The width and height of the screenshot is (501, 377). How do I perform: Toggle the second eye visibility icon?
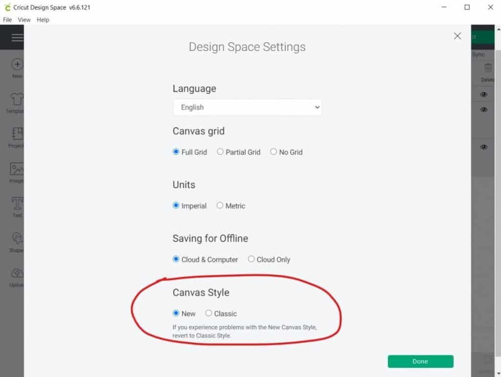pos(484,110)
